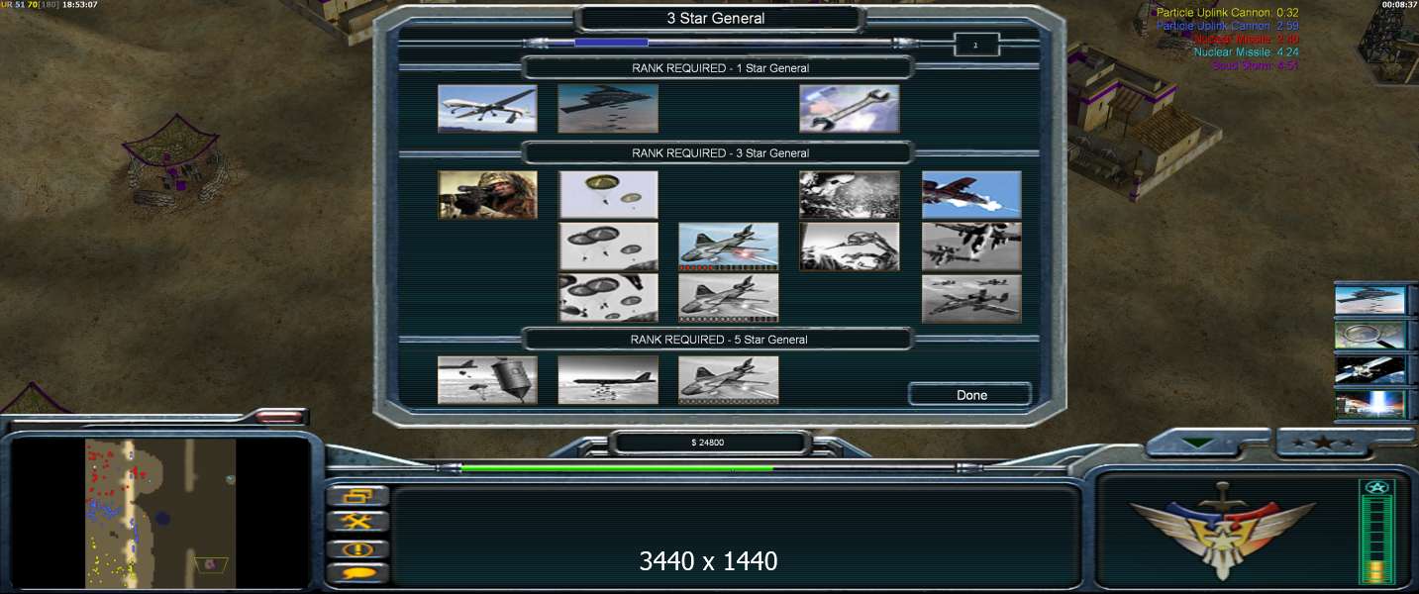1419x594 pixels.
Task: Select the upper grayscale icon left of the A-10
Action: 850,195
